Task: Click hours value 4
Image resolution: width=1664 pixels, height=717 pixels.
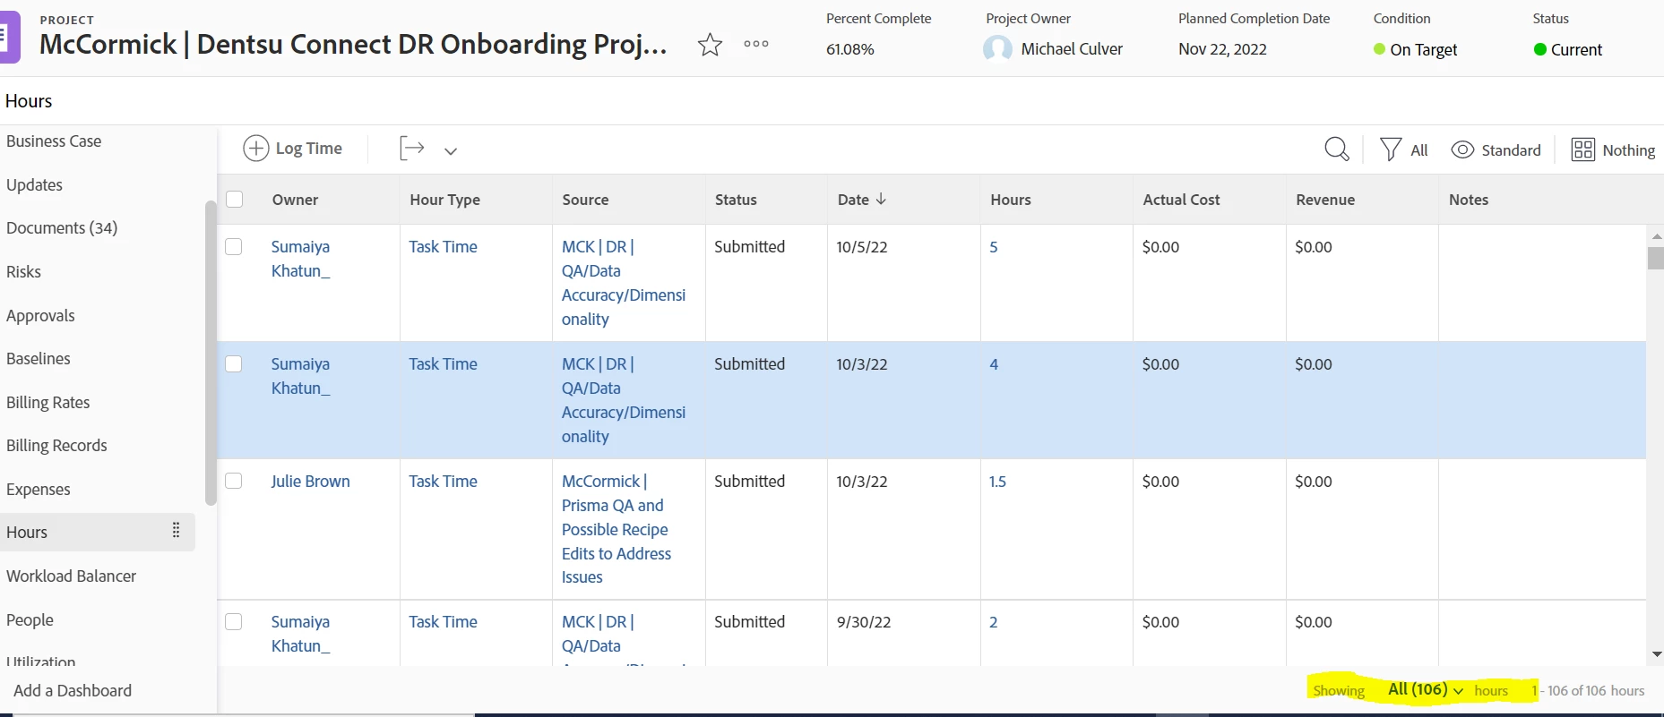Action: pyautogui.click(x=994, y=364)
